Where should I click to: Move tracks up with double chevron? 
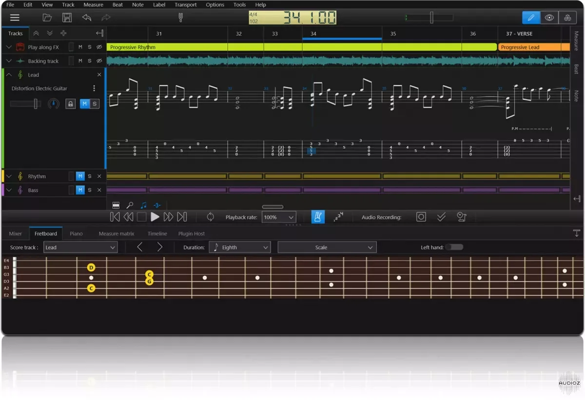36,33
